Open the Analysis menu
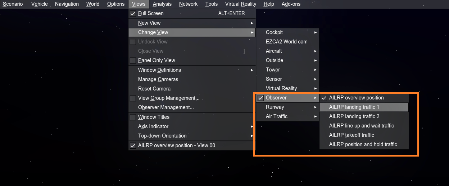Image resolution: width=449 pixels, height=186 pixels. pyautogui.click(x=162, y=4)
